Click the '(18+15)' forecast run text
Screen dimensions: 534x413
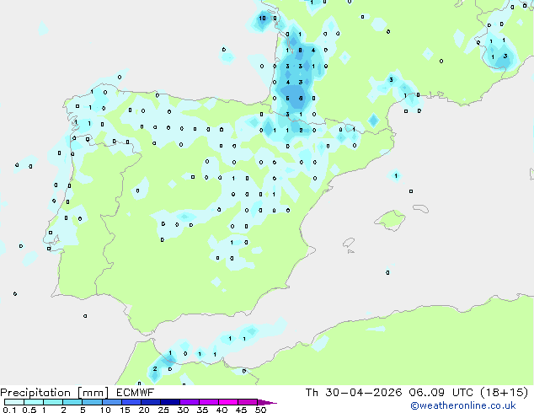click(504, 393)
